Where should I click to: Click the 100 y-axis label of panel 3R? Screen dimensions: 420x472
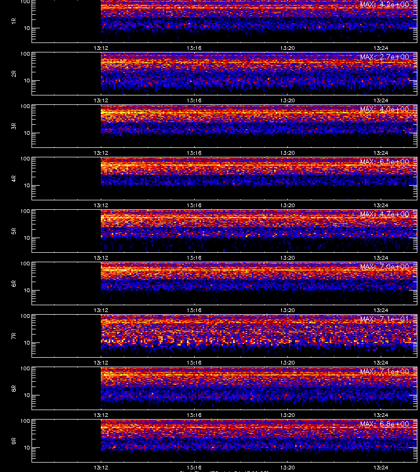[x=25, y=106]
